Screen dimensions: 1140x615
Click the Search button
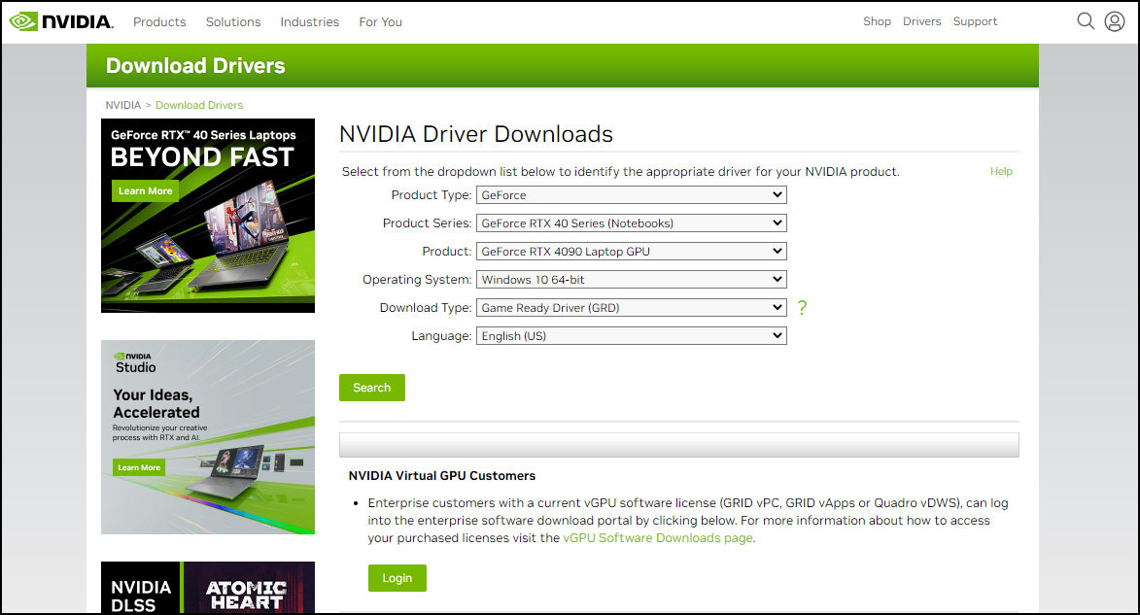[371, 387]
